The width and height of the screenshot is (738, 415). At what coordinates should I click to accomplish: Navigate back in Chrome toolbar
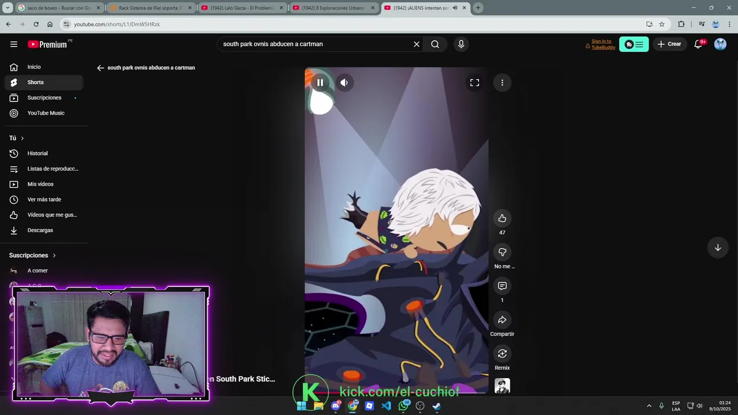[x=8, y=24]
